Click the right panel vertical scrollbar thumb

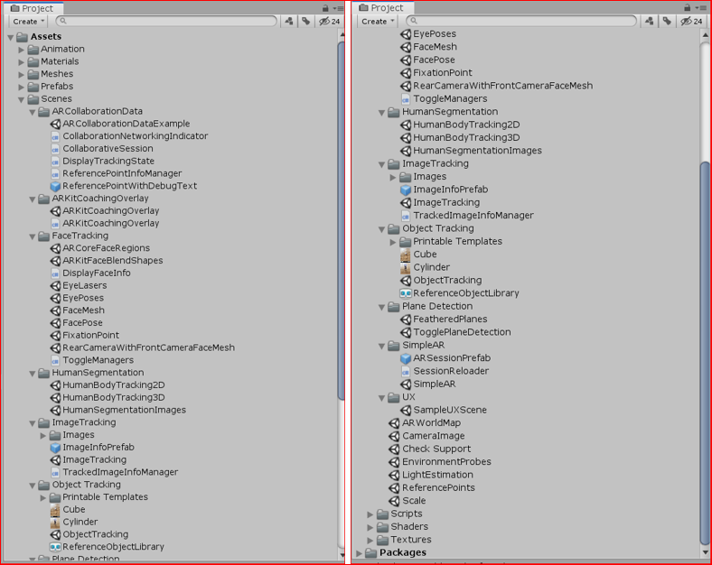(x=705, y=354)
